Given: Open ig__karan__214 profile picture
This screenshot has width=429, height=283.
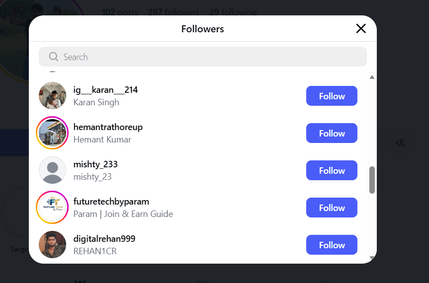Looking at the screenshot, I should click(52, 96).
